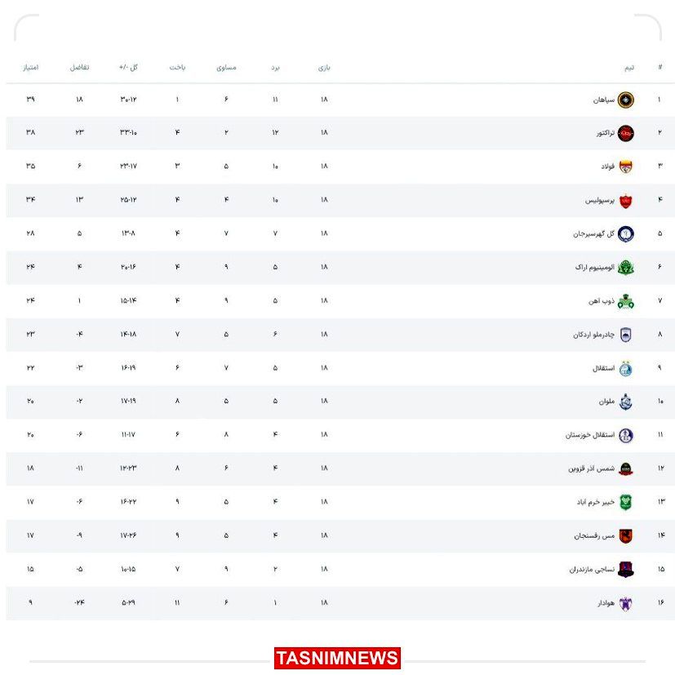
Task: Click the Chadormalou Ardakan logo
Action: click(x=625, y=335)
